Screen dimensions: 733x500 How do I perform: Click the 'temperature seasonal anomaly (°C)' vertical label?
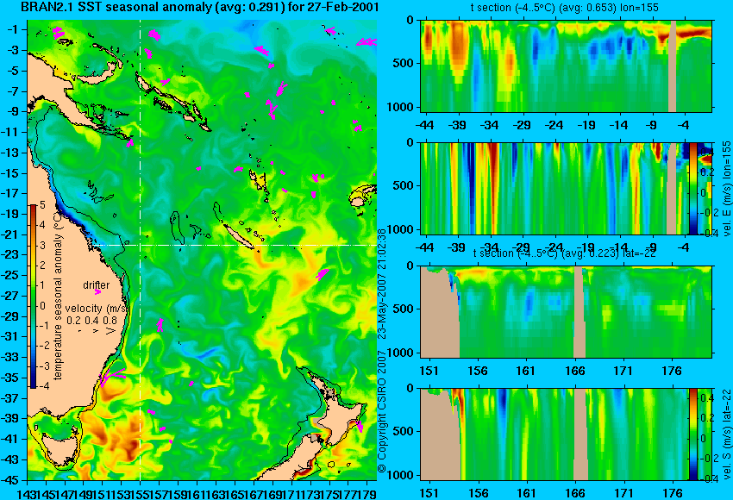(x=58, y=296)
